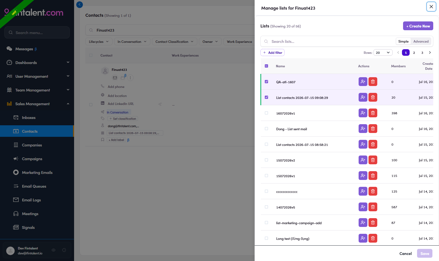Delete the Dong - List sent mail list

click(373, 129)
